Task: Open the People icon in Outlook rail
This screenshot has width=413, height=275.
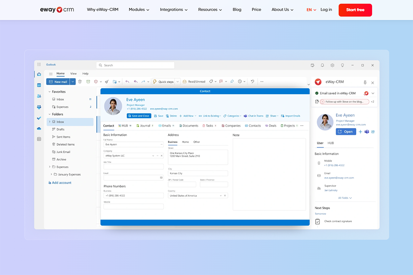Action: click(x=39, y=96)
